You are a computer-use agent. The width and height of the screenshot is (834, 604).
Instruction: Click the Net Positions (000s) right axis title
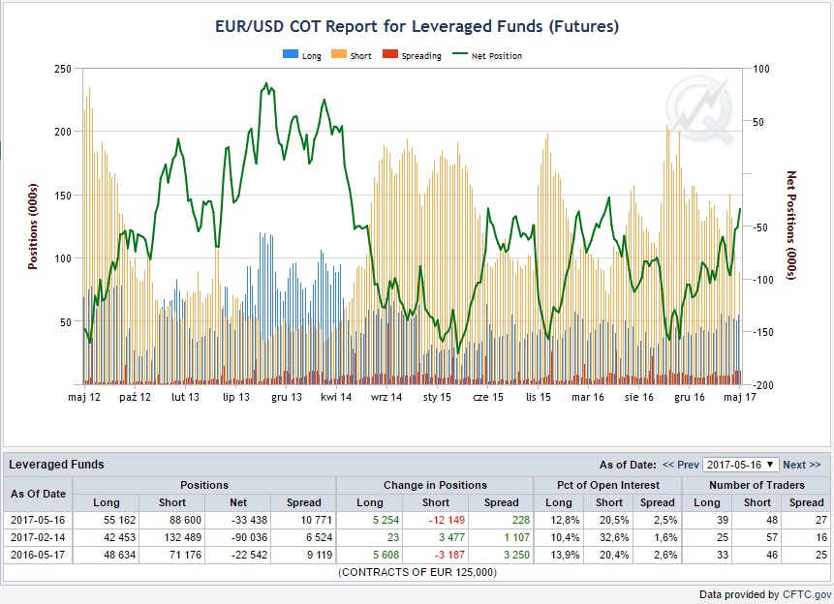click(x=791, y=226)
